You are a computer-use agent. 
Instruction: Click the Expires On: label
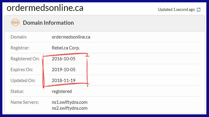22,70
